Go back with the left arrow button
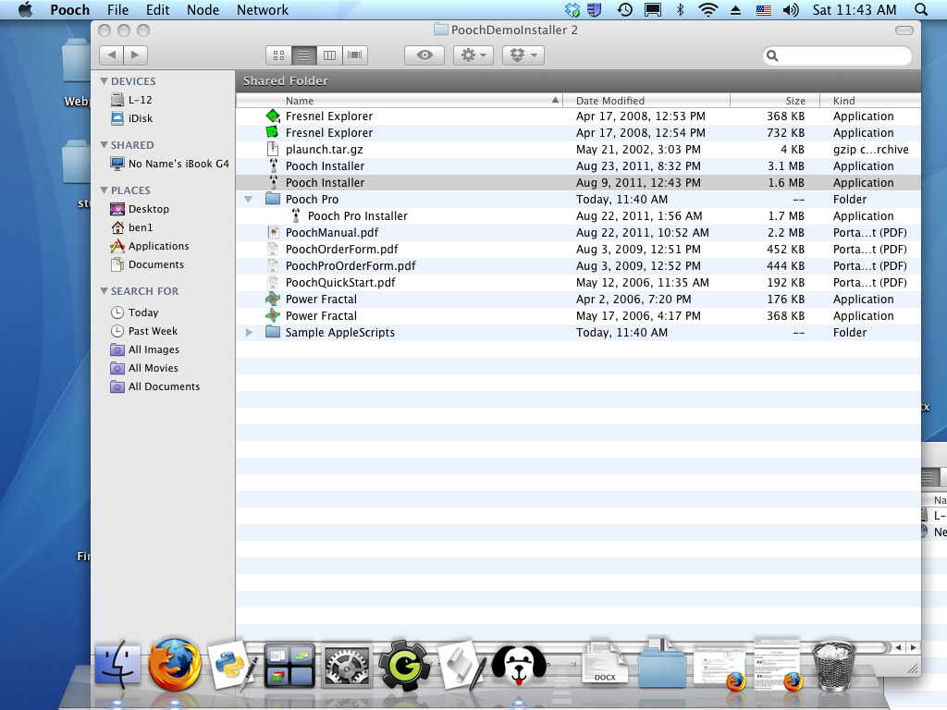The height and width of the screenshot is (710, 947). [x=112, y=55]
